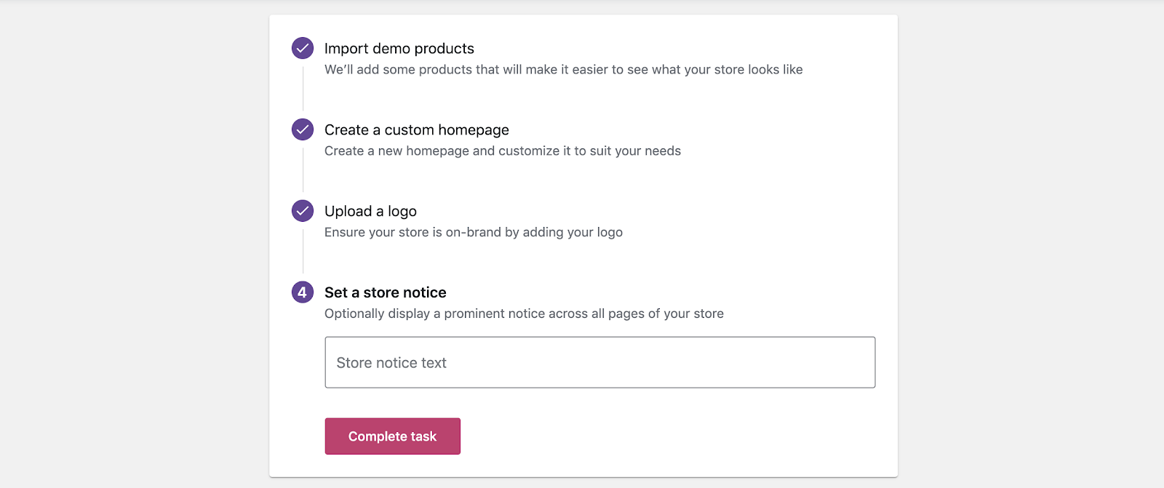Screen dimensions: 1164x488
Task: Focus the Store notice text input field
Action: (x=600, y=362)
